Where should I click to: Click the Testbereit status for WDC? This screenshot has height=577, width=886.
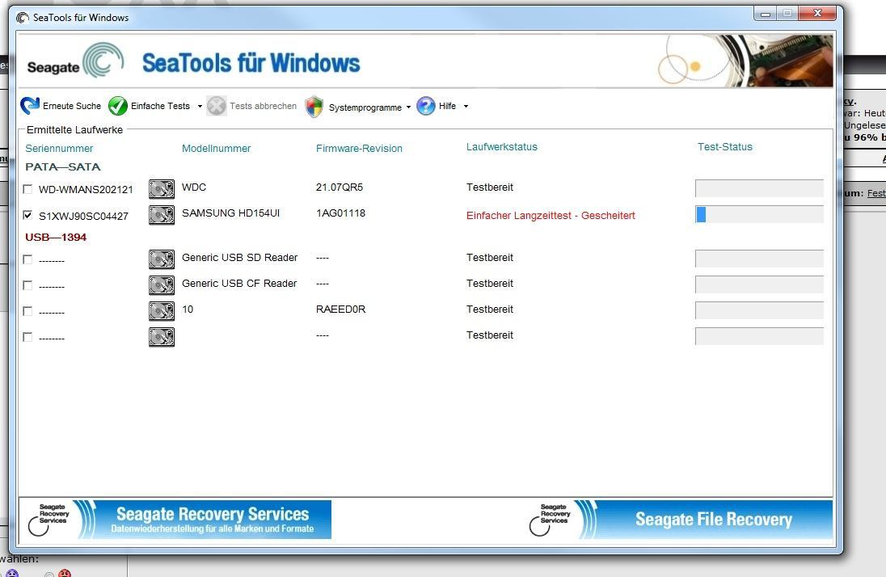490,187
